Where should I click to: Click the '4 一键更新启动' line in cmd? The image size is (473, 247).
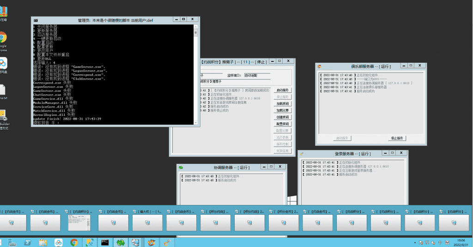47,39
